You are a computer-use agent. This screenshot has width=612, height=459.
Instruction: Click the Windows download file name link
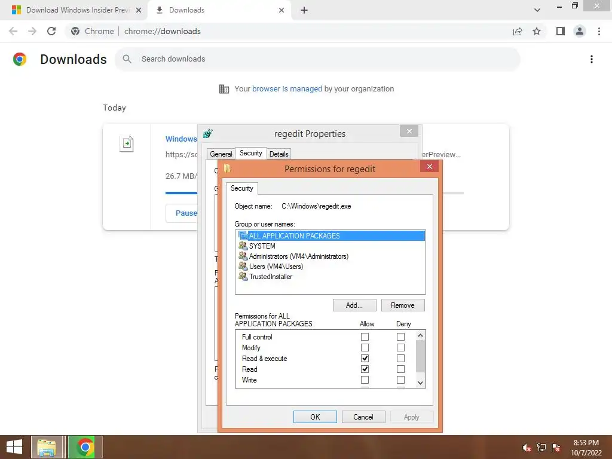tap(182, 139)
